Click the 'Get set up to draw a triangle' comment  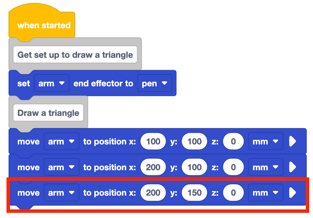point(75,55)
